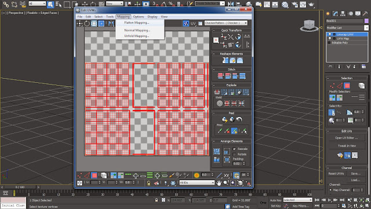371x209 pixels.
Task: Open the Tools menu in Edit UVWs
Action: [x=110, y=17]
